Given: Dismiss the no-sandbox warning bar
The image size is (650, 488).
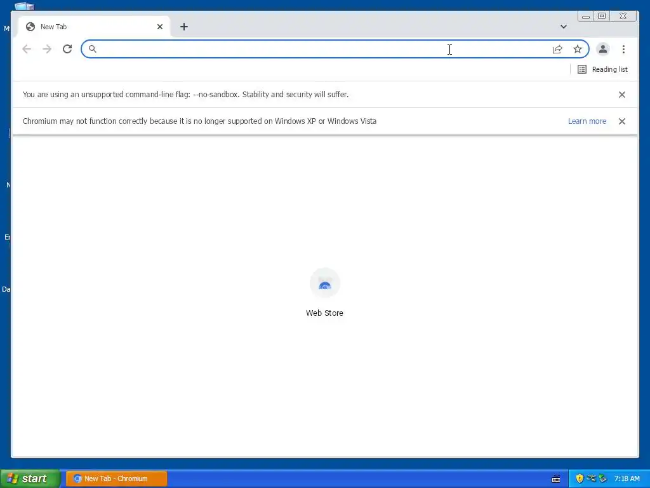Looking at the screenshot, I should pyautogui.click(x=622, y=95).
